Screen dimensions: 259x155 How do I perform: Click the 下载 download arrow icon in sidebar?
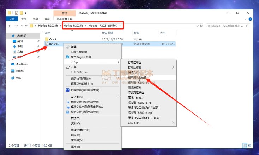pos(14,46)
